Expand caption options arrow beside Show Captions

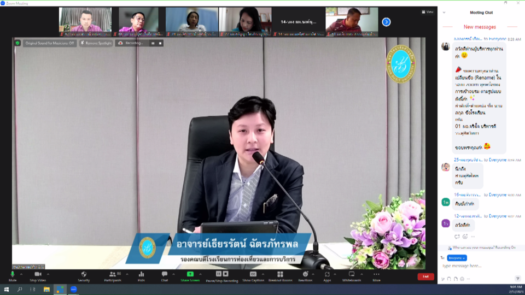pyautogui.click(x=263, y=274)
